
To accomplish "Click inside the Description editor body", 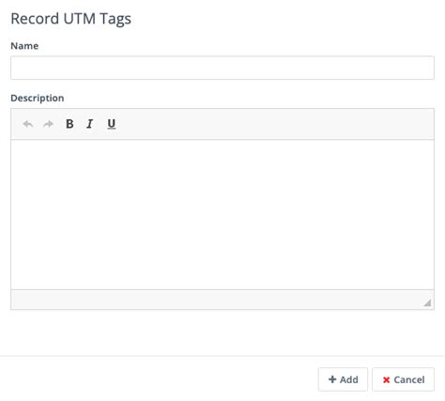I will [x=222, y=214].
